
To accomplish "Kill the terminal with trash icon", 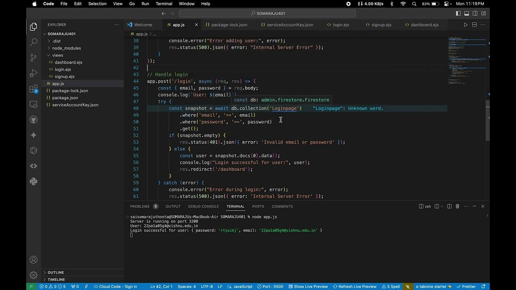I will tap(457, 206).
